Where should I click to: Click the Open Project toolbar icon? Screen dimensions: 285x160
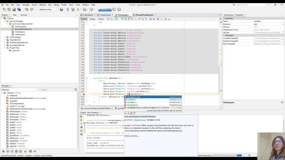click(14, 9)
